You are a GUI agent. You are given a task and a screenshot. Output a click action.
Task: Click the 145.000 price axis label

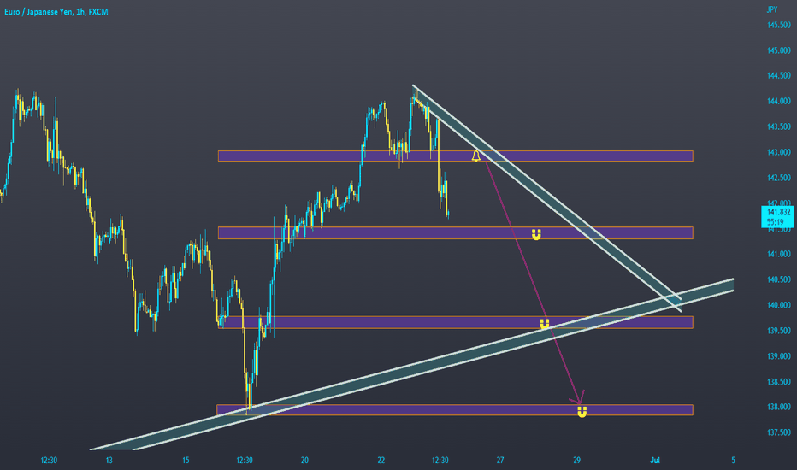coord(779,50)
